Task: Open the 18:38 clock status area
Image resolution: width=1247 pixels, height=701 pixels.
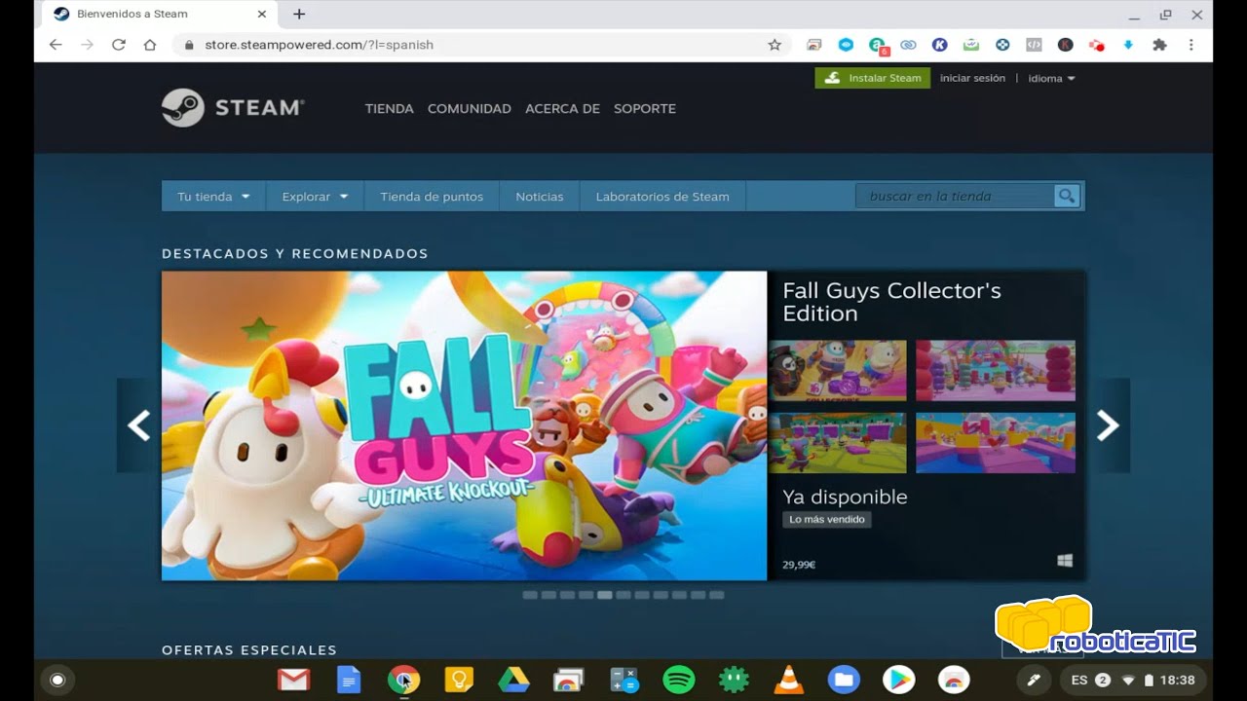Action: (x=1177, y=680)
